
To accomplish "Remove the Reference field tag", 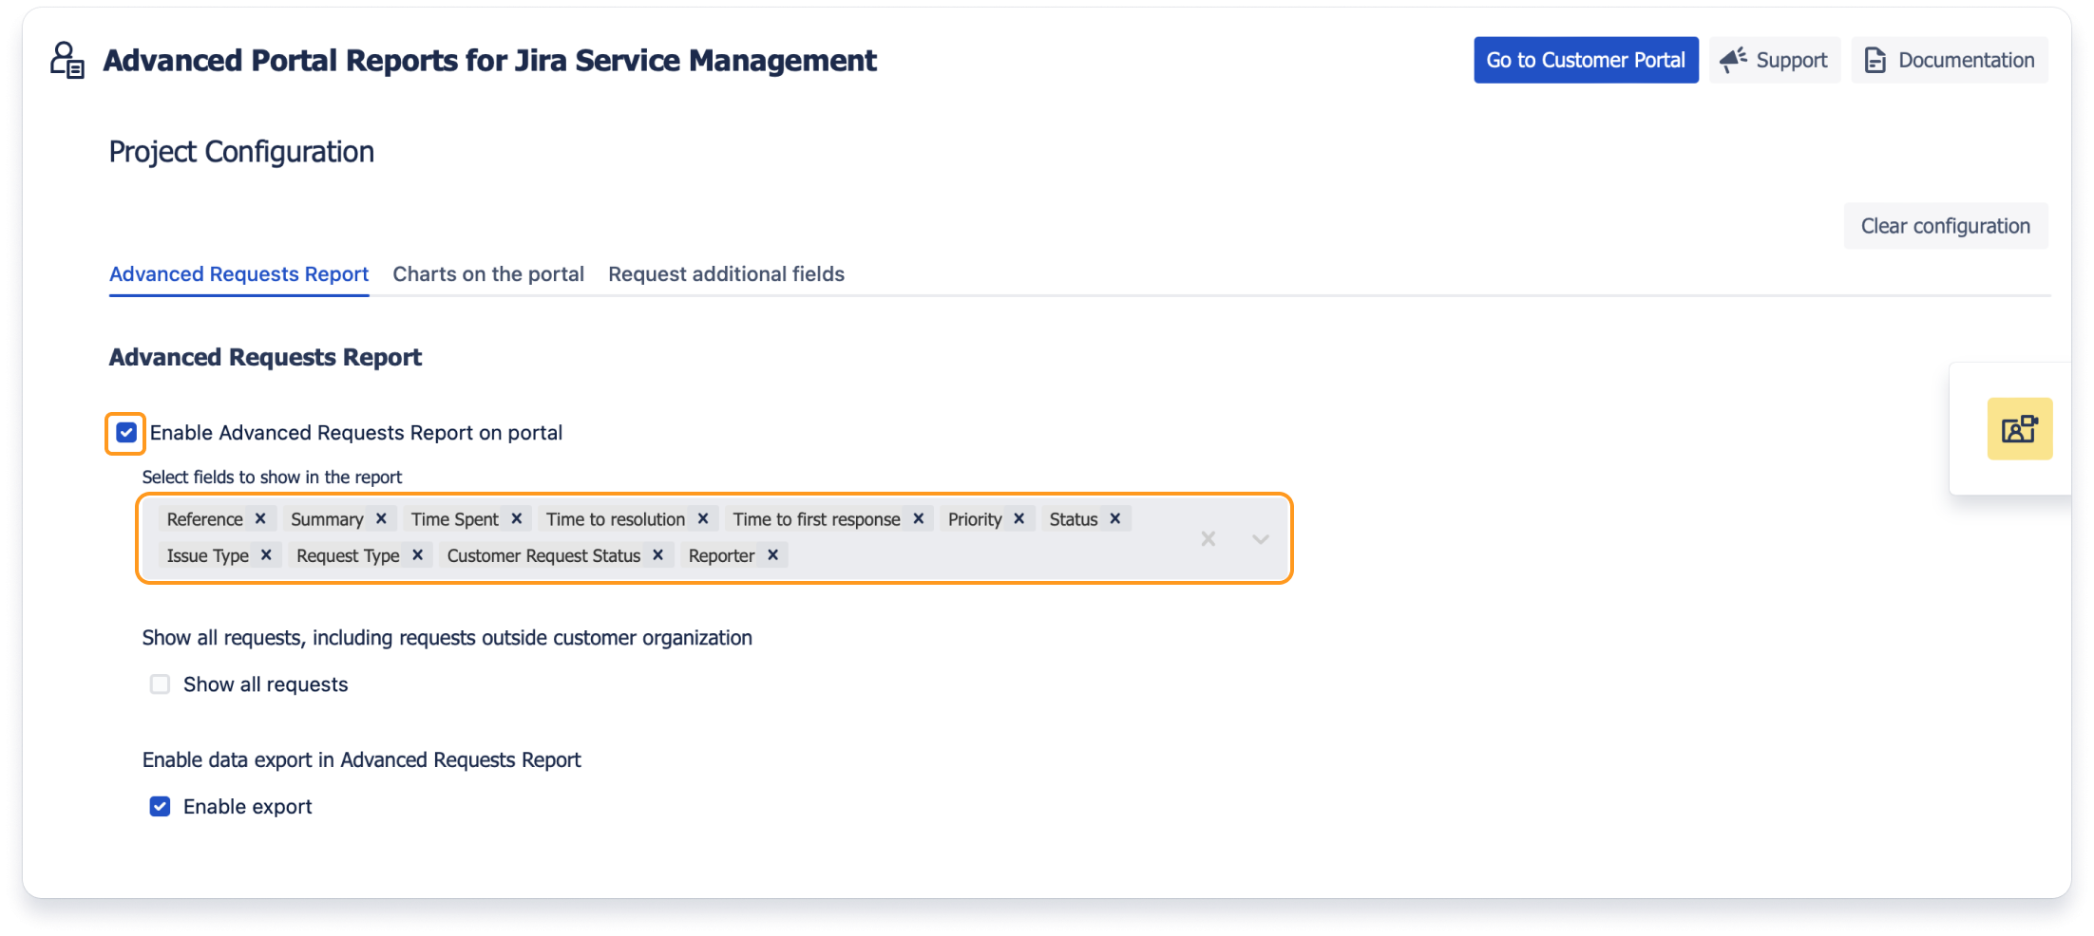I will coord(260,518).
